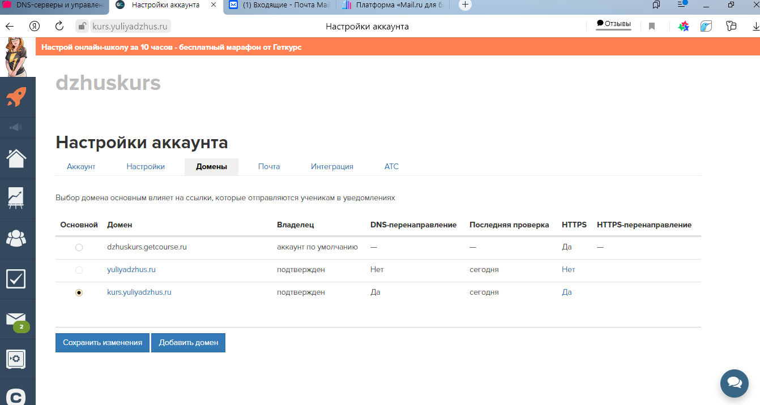Switch to the Интеграция tab
Viewport: 760px width, 405px height.
[x=332, y=166]
